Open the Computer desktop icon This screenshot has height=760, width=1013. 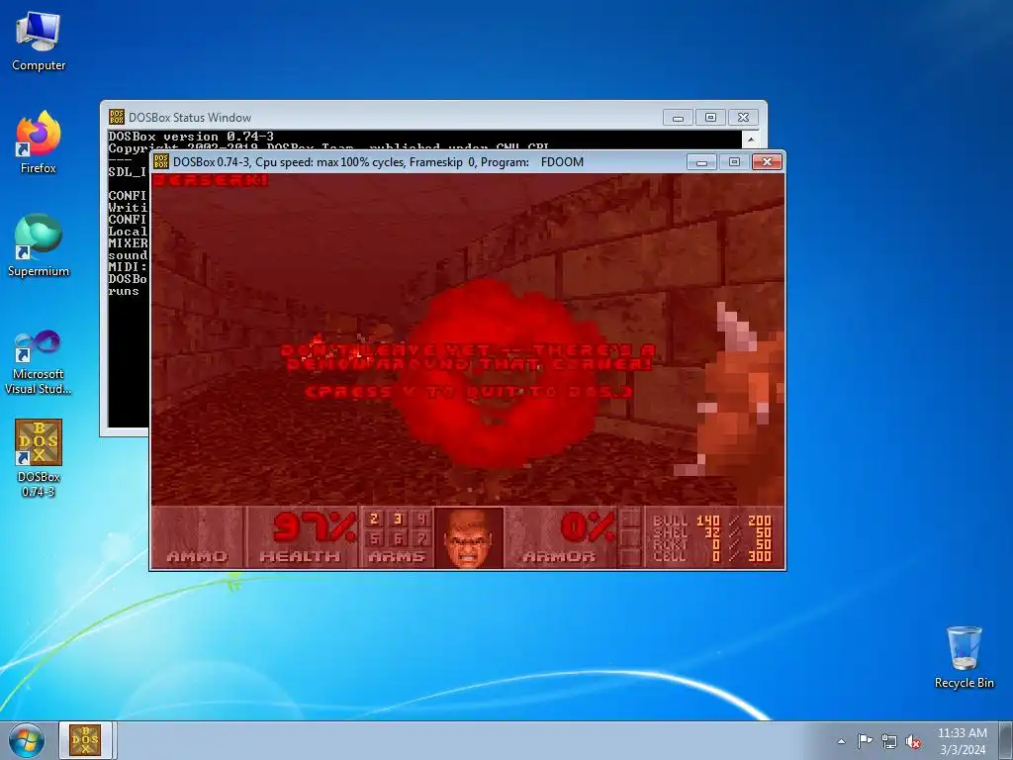(x=39, y=42)
